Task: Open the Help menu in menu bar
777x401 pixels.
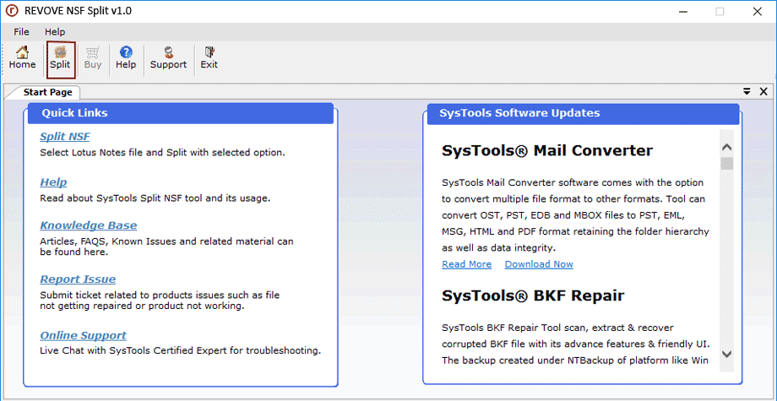Action: [55, 32]
